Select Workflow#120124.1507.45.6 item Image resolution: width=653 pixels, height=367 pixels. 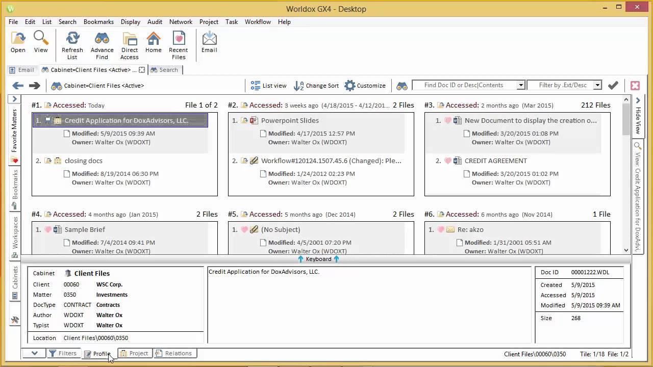(x=331, y=161)
